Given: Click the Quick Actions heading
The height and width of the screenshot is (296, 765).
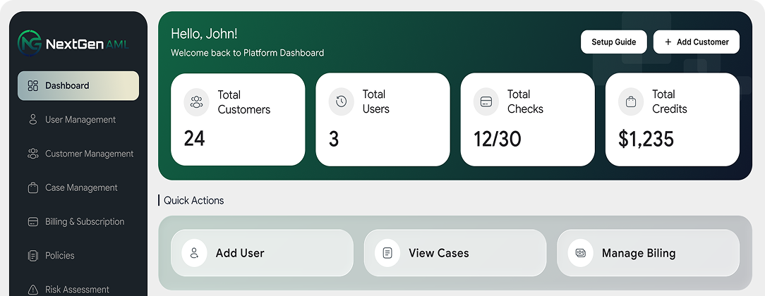Looking at the screenshot, I should click(x=193, y=201).
